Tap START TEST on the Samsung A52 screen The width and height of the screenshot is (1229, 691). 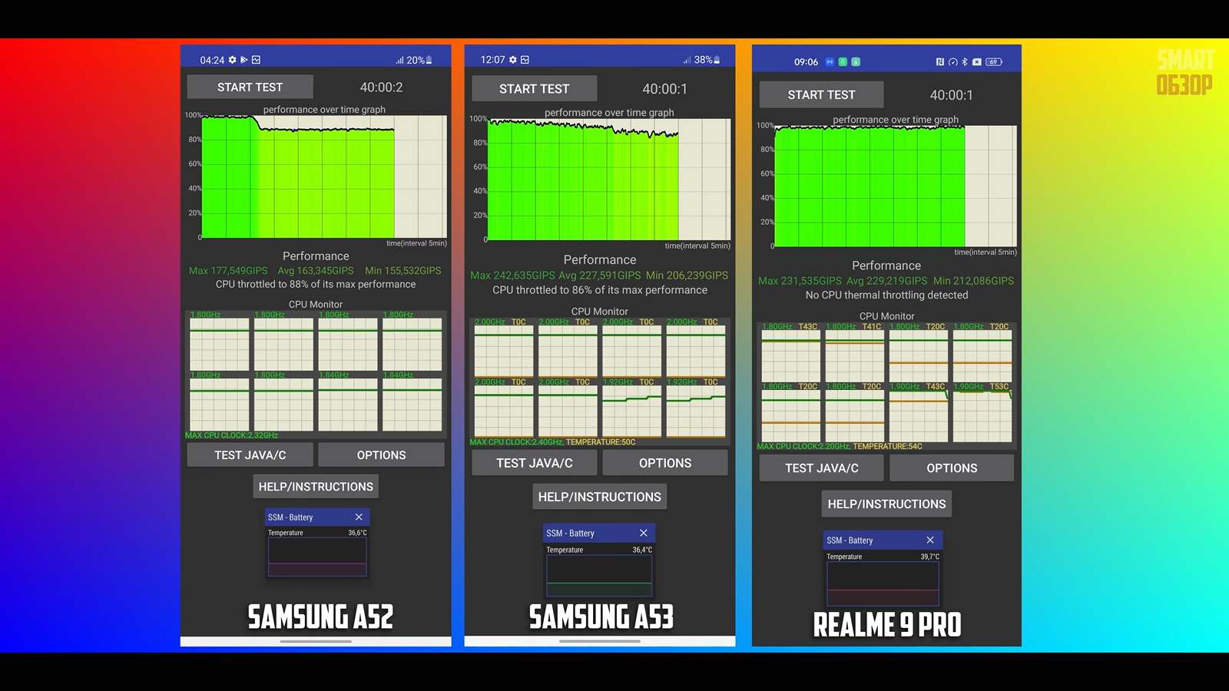[250, 87]
